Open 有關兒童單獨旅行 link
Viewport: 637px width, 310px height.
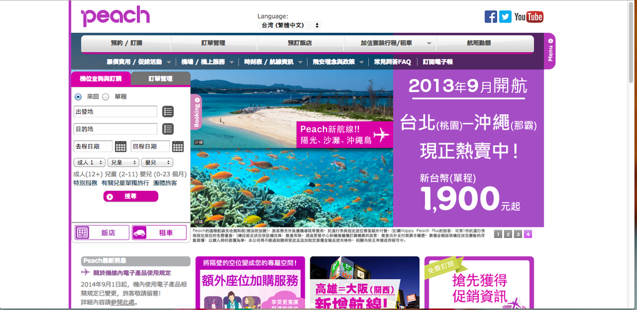click(125, 183)
